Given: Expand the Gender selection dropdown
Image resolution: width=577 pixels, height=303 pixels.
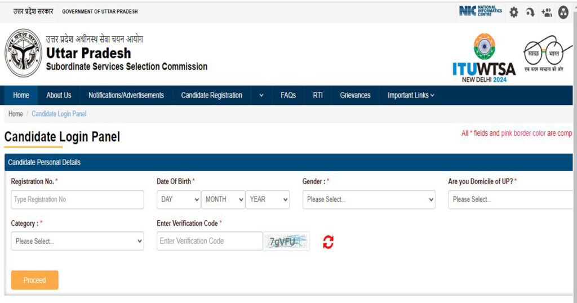Looking at the screenshot, I should click(369, 199).
